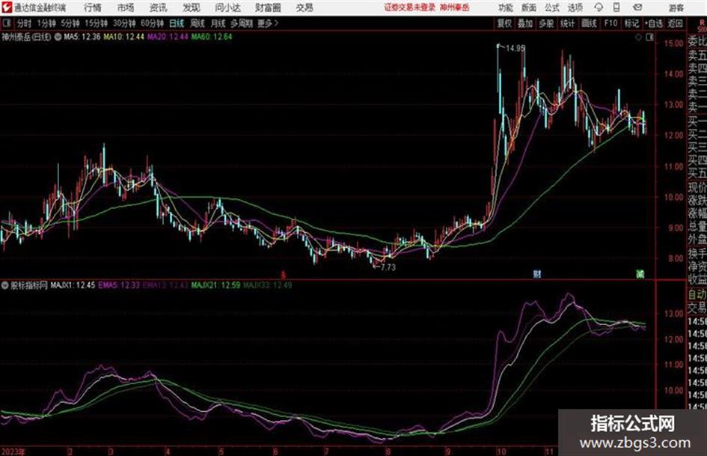Screen dimensions: 707x456
Task: Click the red $ marker on chart
Action: click(x=283, y=275)
